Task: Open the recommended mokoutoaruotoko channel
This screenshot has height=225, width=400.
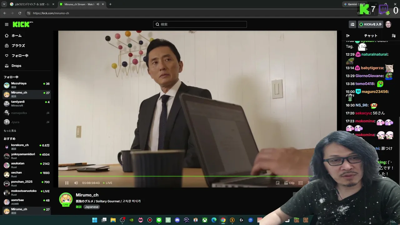Action: [x=27, y=192]
